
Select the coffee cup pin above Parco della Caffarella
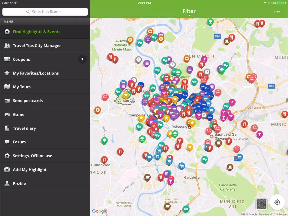[230, 167]
